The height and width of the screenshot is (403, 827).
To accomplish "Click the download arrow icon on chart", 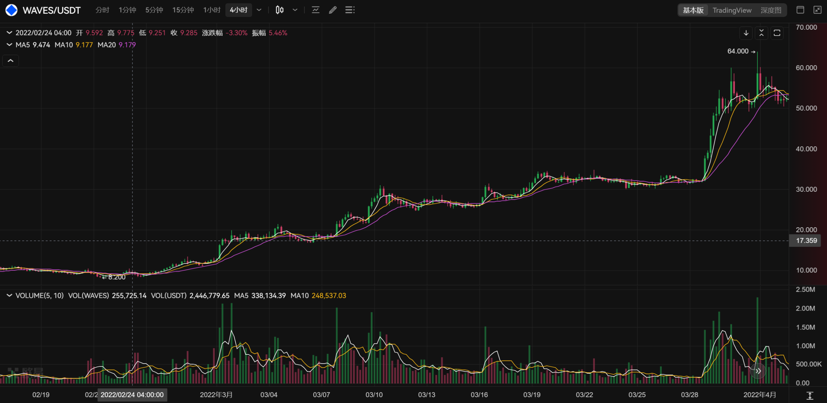I will pyautogui.click(x=746, y=33).
